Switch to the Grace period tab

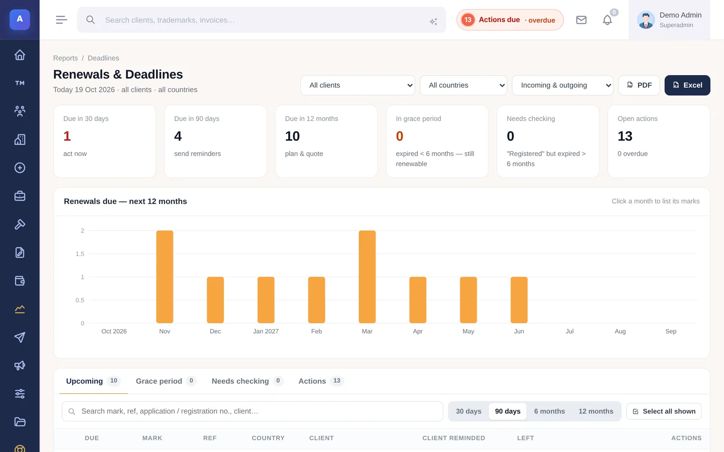pyautogui.click(x=166, y=381)
